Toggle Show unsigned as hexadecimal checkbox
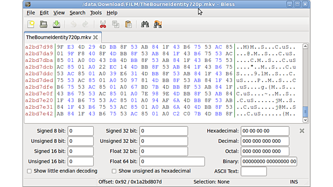This screenshot has width=333, height=187. point(114,171)
